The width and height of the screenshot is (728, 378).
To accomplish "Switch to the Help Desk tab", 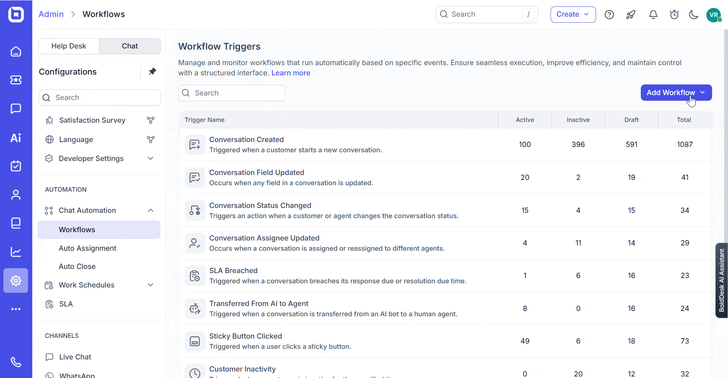I will [x=69, y=46].
